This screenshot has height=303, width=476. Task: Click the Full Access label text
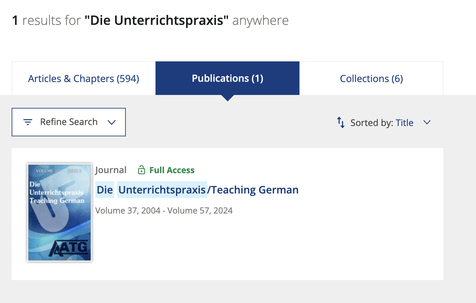click(x=172, y=170)
